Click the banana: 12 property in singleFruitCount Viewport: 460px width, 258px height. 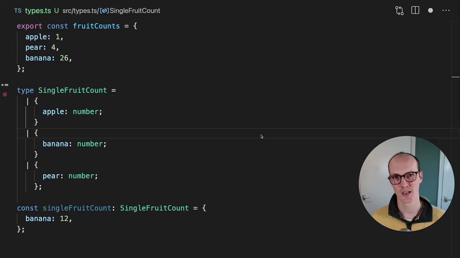(49, 219)
